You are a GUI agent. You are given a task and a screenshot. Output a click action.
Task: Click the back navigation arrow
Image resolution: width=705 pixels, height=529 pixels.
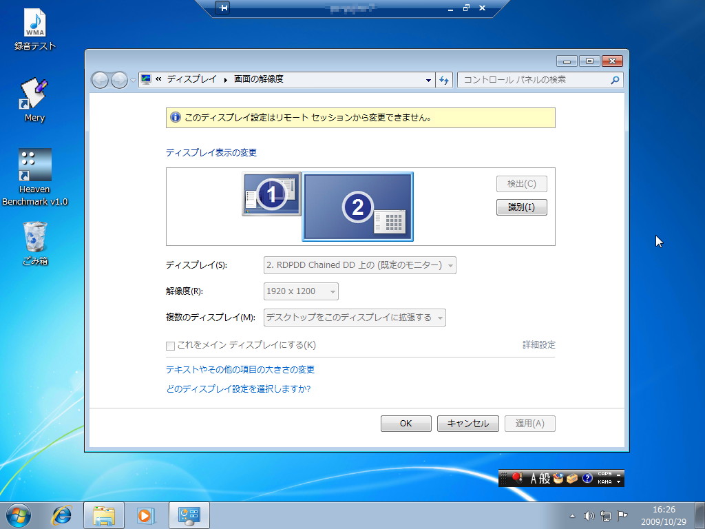[x=100, y=80]
